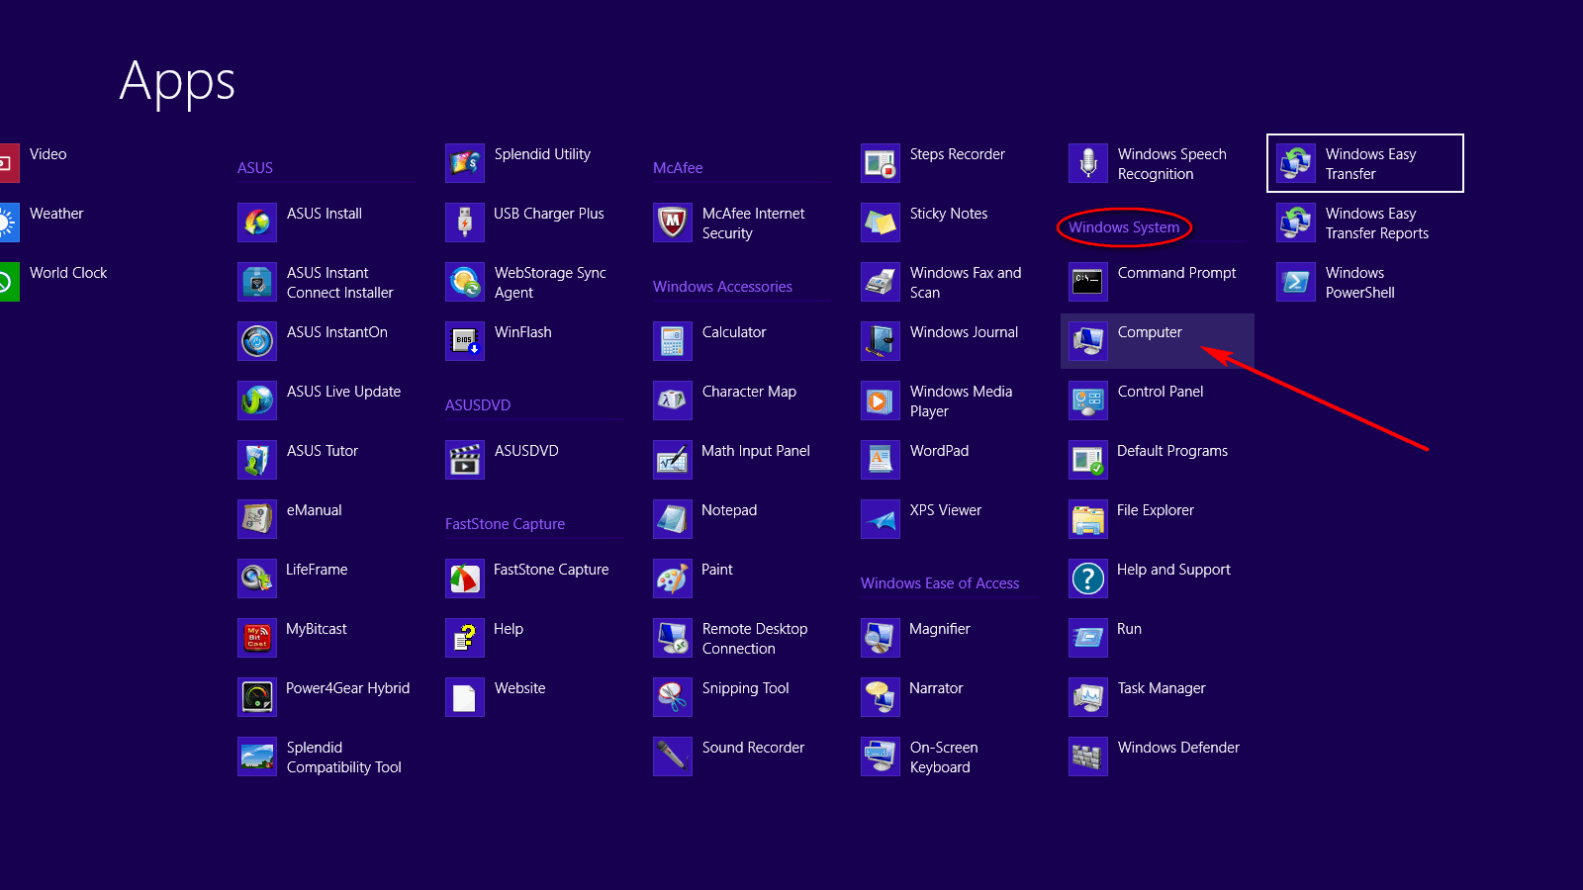The height and width of the screenshot is (890, 1583).
Task: Launch the ASUS Tutor icon
Action: 257,460
